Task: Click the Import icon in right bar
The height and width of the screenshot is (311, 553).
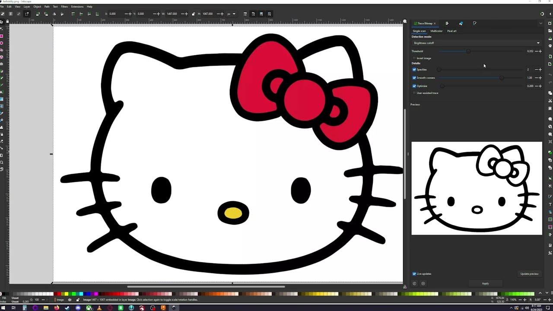Action: (x=550, y=57)
